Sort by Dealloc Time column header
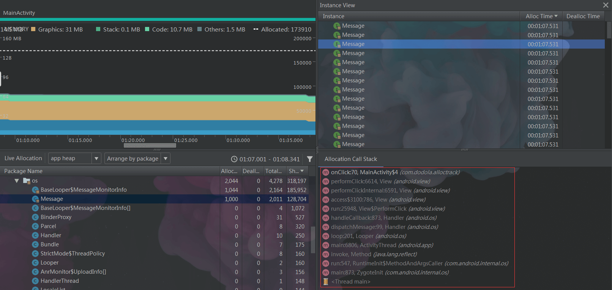 (583, 16)
